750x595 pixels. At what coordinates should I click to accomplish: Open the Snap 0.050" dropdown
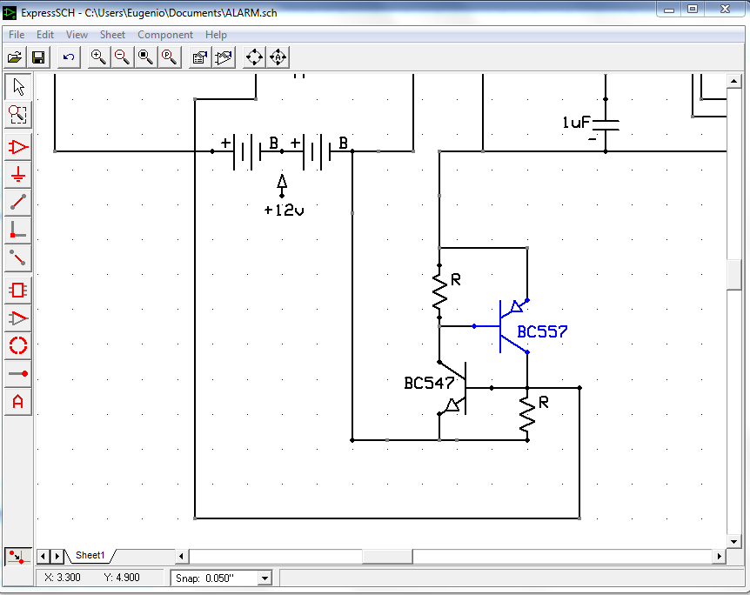click(x=265, y=578)
